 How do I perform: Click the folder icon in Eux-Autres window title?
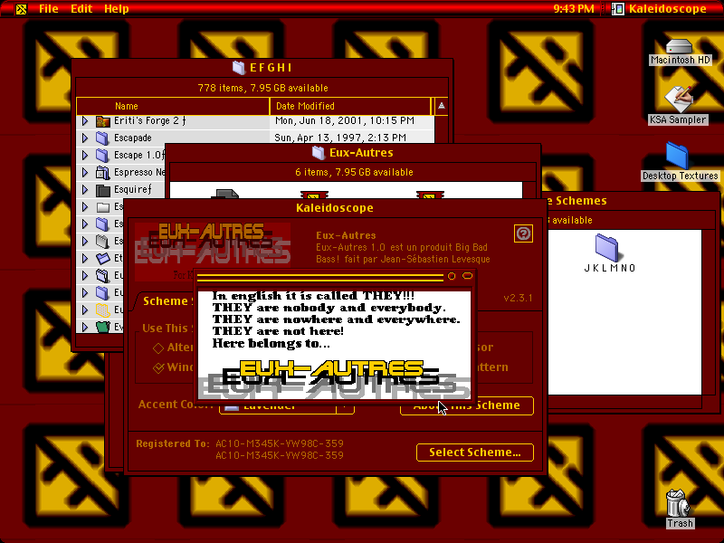(319, 152)
